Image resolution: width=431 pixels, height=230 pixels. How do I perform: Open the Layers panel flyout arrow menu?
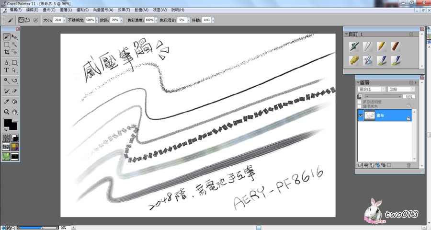416,82
